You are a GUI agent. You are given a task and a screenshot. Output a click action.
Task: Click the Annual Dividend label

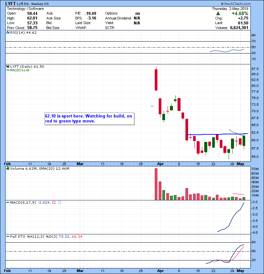pos(118,18)
